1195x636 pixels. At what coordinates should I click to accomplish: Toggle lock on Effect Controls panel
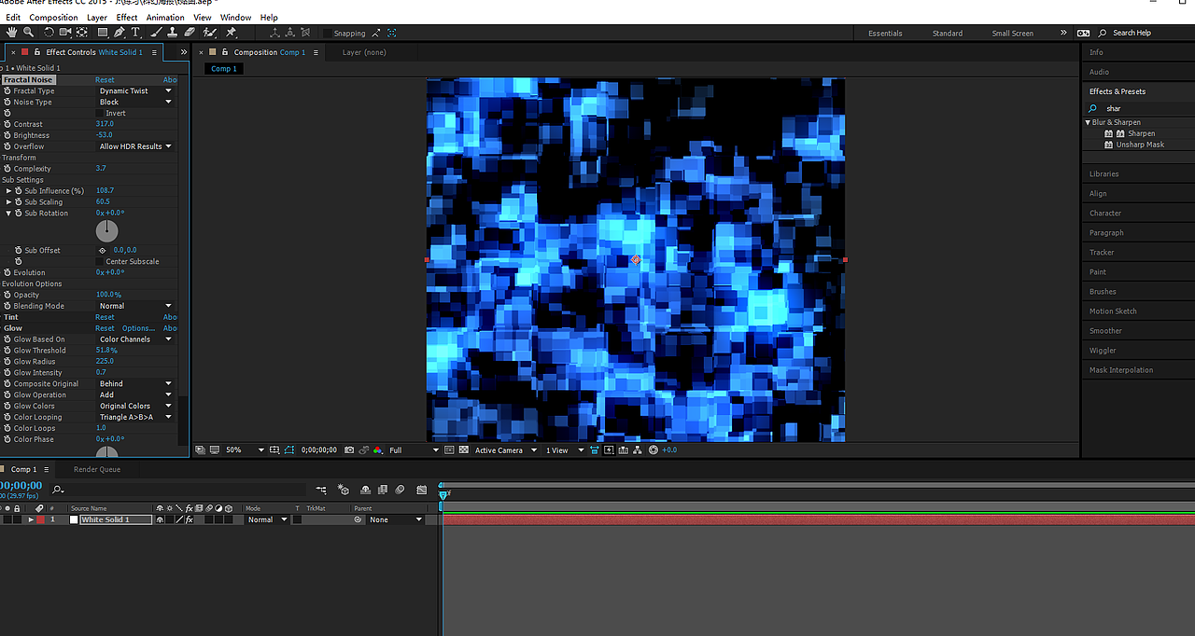coord(38,52)
